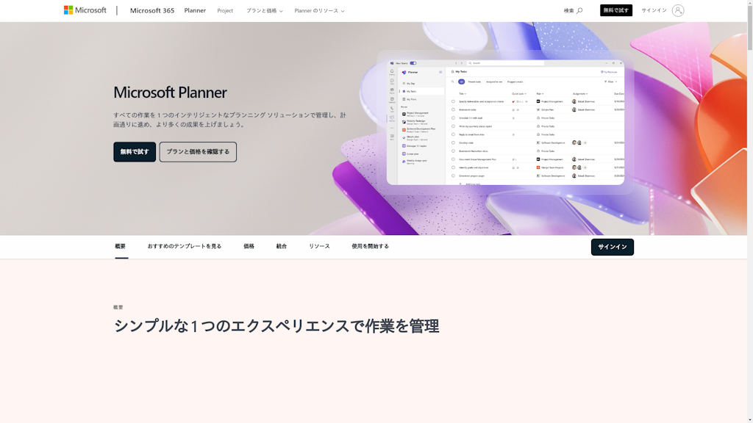Click the プランと価格を確認する button
The width and height of the screenshot is (753, 423).
click(x=198, y=151)
